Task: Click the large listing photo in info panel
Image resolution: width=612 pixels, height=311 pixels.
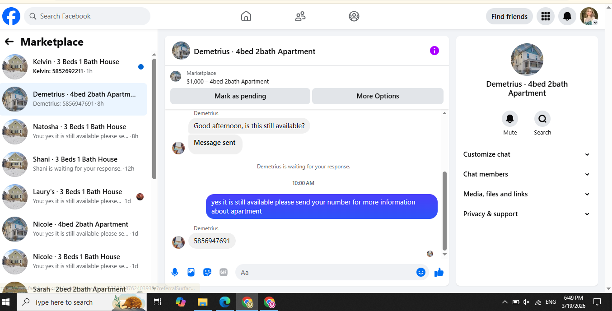Action: (527, 60)
